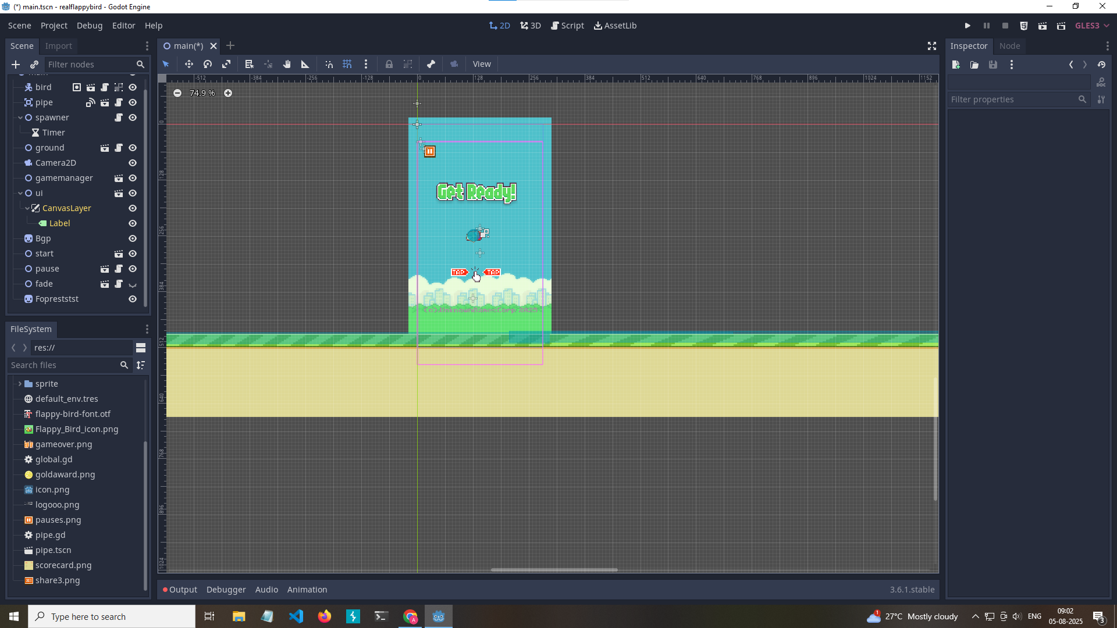Click the Lock selected object icon
The width and height of the screenshot is (1117, 628).
click(389, 64)
